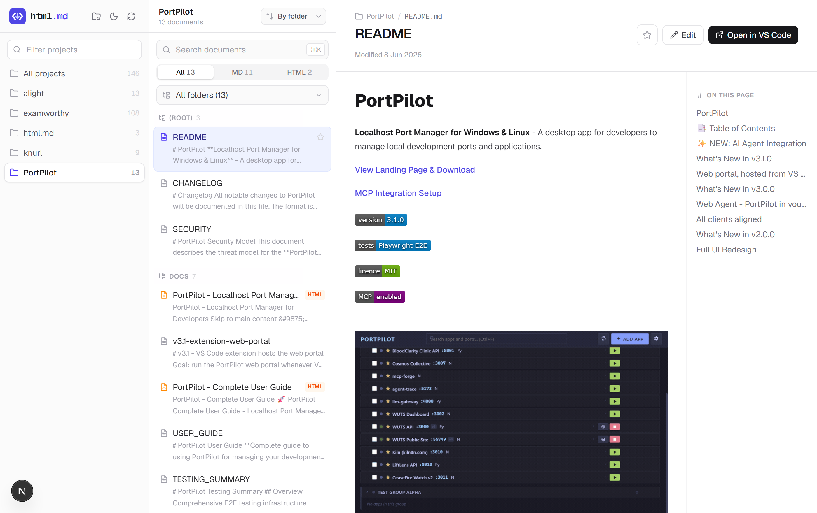Screen dimensions: 817x513
Task: Focus the Search documents field
Action: 242,50
